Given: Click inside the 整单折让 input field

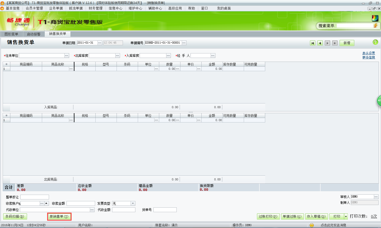Looking at the screenshot, I should click(34, 197).
